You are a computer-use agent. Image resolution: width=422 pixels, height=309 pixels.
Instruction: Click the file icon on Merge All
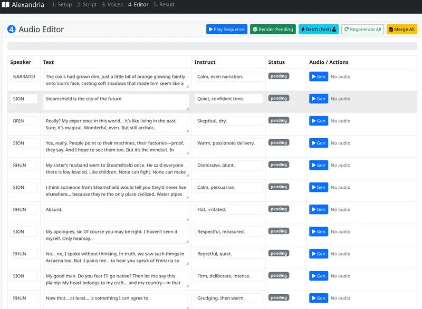pos(390,29)
